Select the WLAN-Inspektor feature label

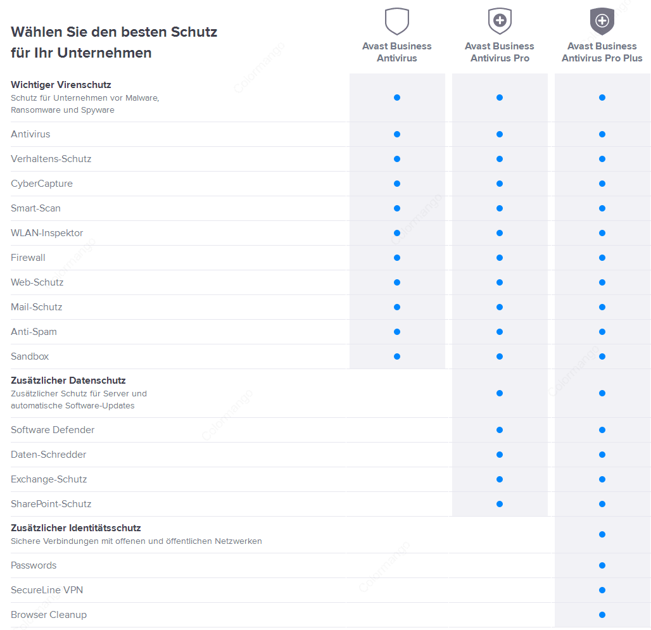pyautogui.click(x=47, y=233)
